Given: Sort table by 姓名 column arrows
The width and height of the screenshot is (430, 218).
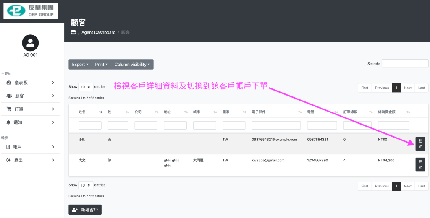Looking at the screenshot, I should pos(100,112).
